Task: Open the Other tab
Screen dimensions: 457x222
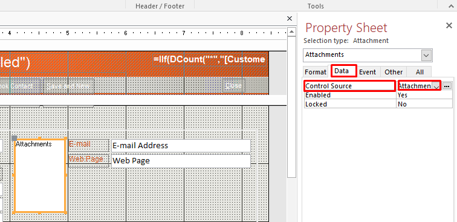Action: (x=394, y=72)
